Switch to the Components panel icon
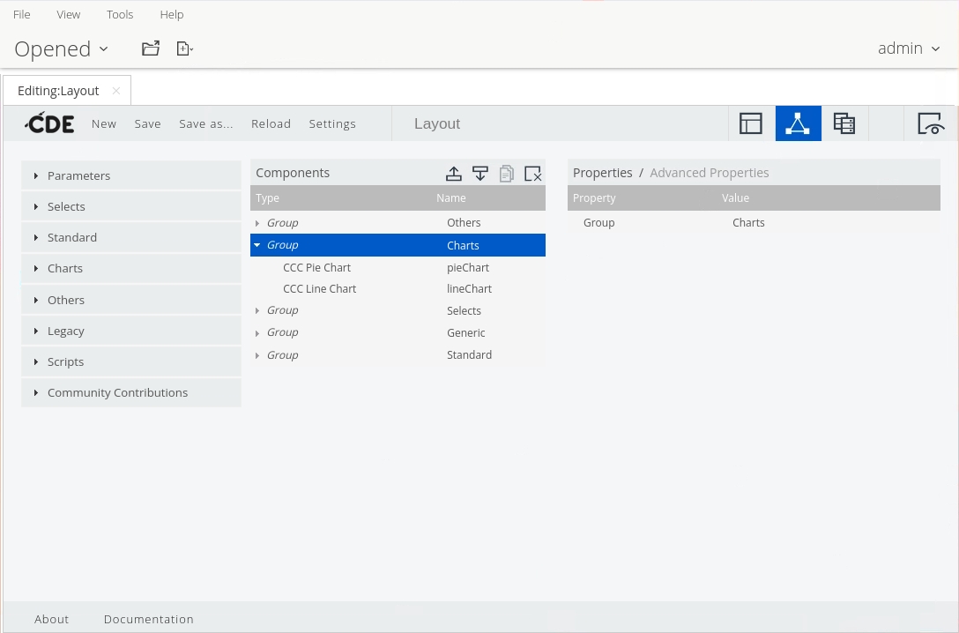 pos(798,124)
